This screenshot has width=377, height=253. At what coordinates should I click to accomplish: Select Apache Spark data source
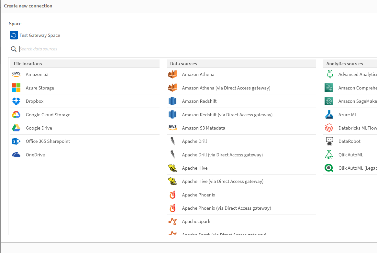[196, 221]
